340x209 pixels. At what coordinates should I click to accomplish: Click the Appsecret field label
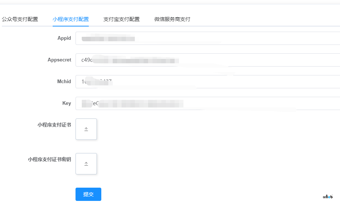(x=59, y=60)
